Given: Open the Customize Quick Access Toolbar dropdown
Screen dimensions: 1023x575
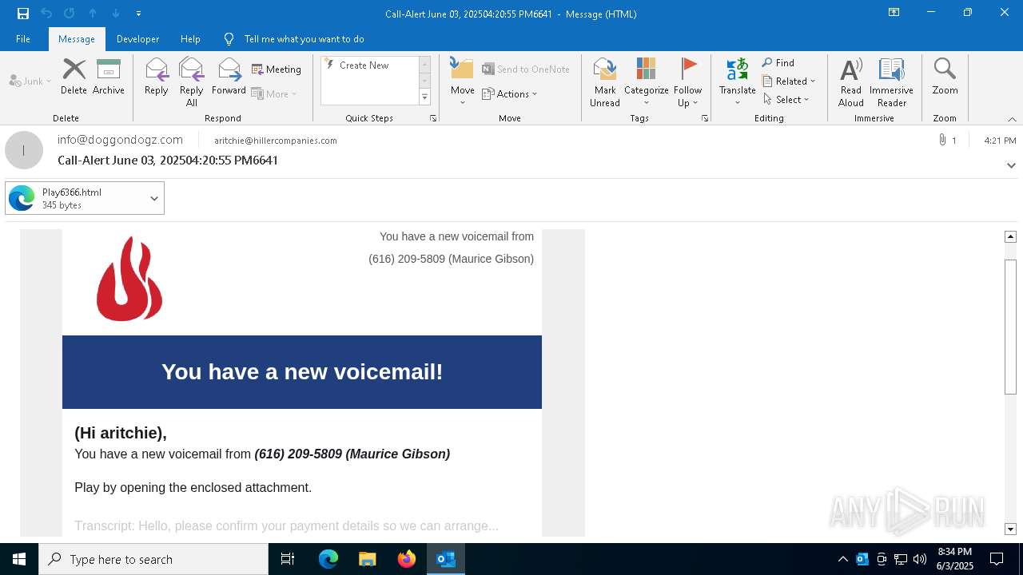Looking at the screenshot, I should [138, 14].
